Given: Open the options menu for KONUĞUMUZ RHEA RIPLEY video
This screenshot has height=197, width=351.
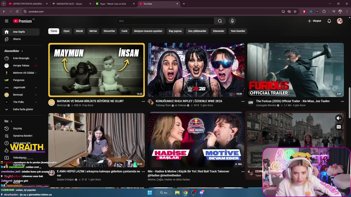Looking at the screenshot, I should coord(243,102).
